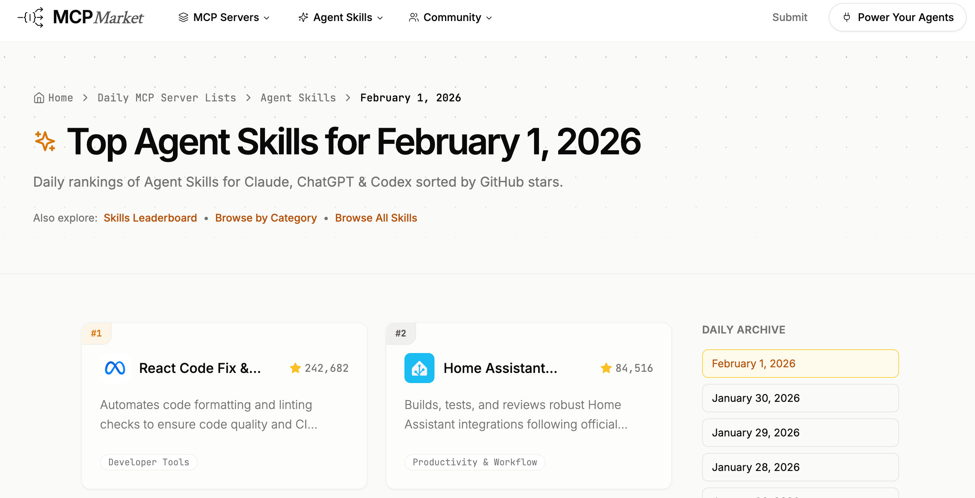Open Daily MCP Server Lists breadcrumb
The image size is (975, 498).
167,98
